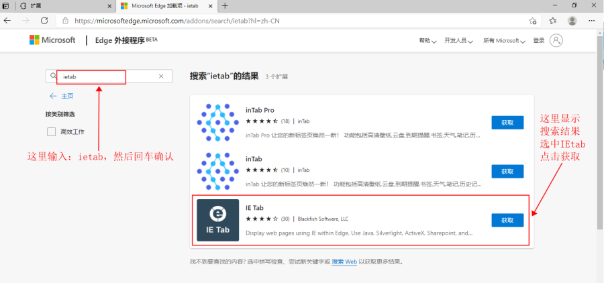The width and height of the screenshot is (604, 283).
Task: Click the Blackfish Software, LLC publisher text
Action: [x=323, y=219]
